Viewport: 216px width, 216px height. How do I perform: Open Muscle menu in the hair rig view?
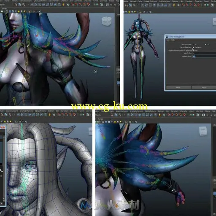(208, 111)
